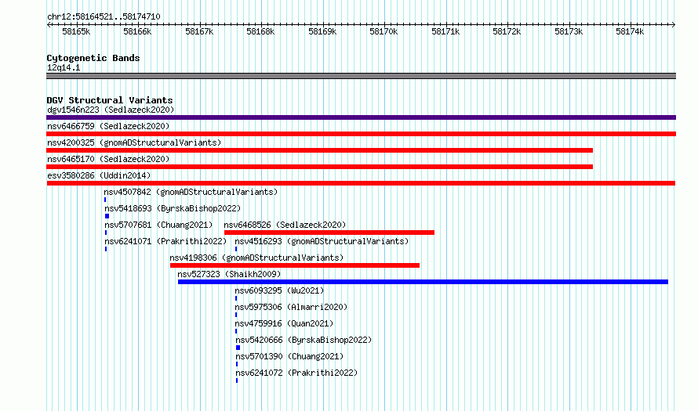Click the 58165k ruler position
The height and width of the screenshot is (411, 698).
[76, 31]
